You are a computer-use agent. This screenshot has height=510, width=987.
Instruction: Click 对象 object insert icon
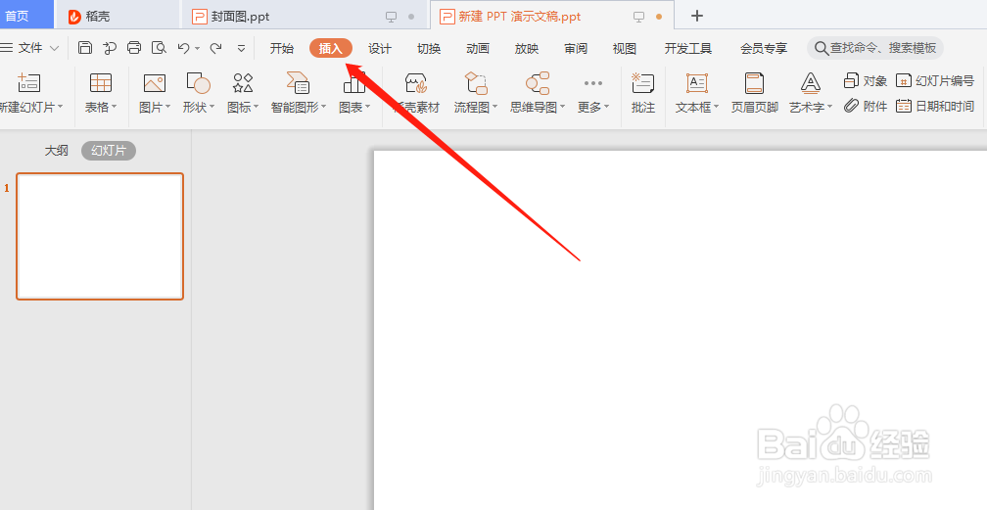851,80
